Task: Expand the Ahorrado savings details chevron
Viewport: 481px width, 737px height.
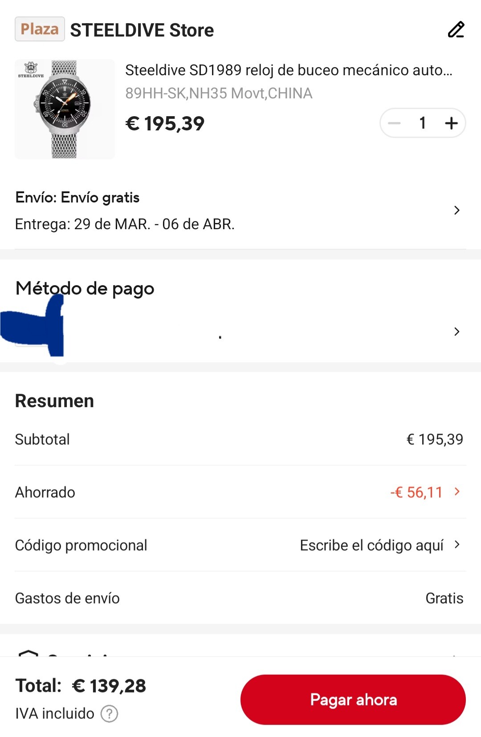Action: click(x=457, y=492)
